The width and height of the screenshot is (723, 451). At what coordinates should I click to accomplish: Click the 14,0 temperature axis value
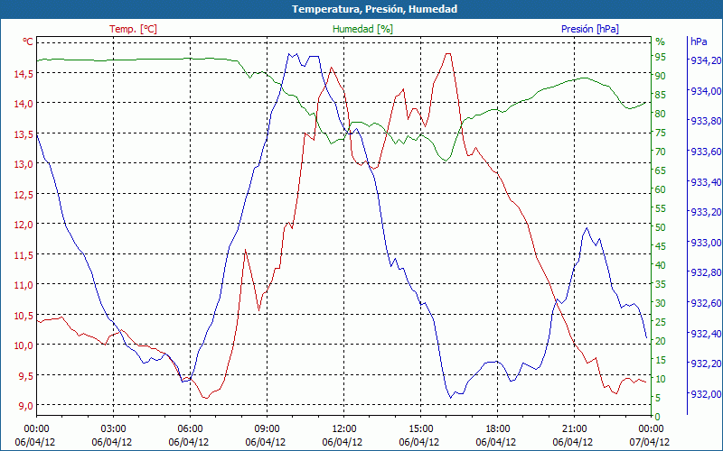(x=23, y=104)
